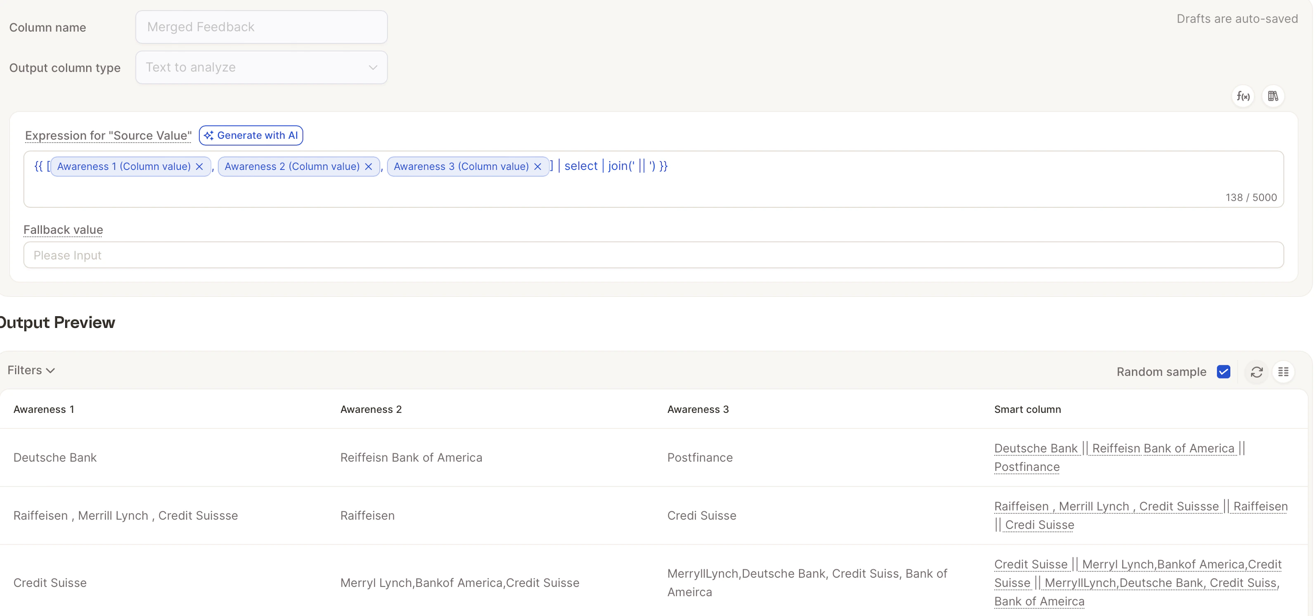Click the Smart column result starting Credit Suisse
The height and width of the screenshot is (616, 1316).
[1138, 583]
